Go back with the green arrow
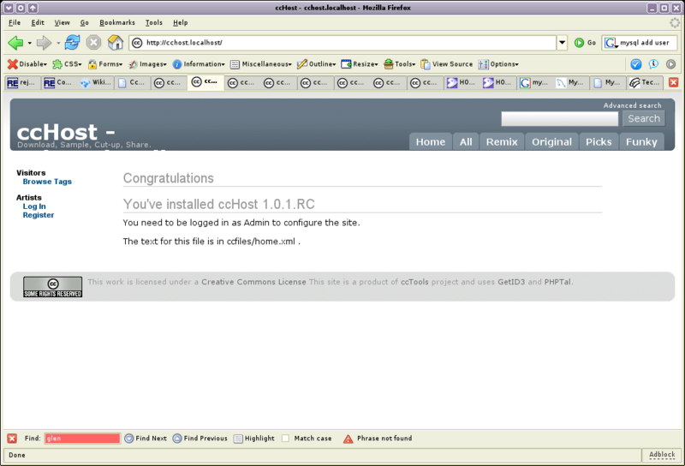 (x=15, y=43)
